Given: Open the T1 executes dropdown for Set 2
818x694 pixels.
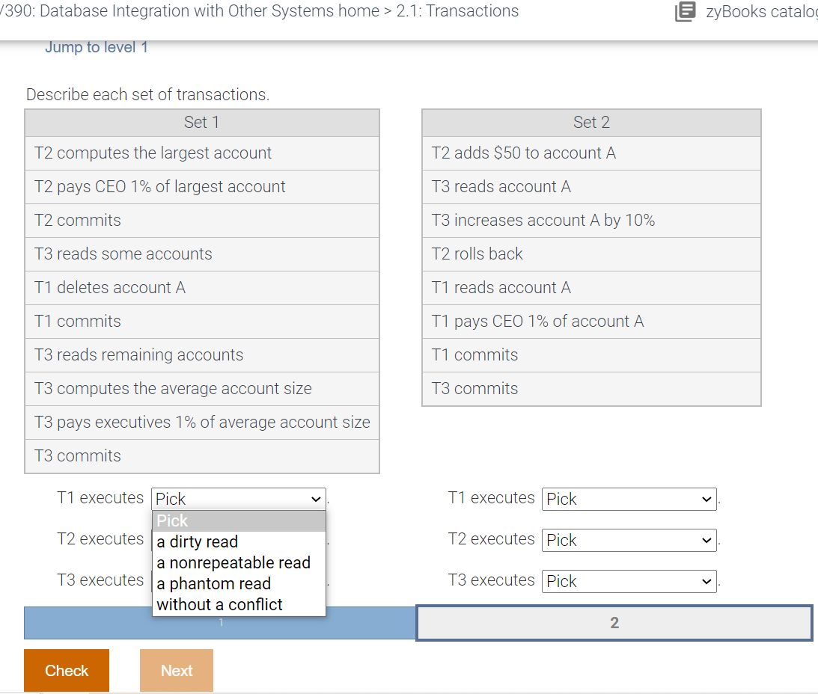Looking at the screenshot, I should click(x=629, y=499).
